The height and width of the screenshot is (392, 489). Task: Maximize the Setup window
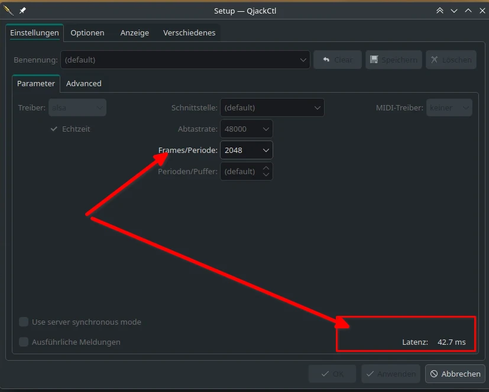[468, 11]
